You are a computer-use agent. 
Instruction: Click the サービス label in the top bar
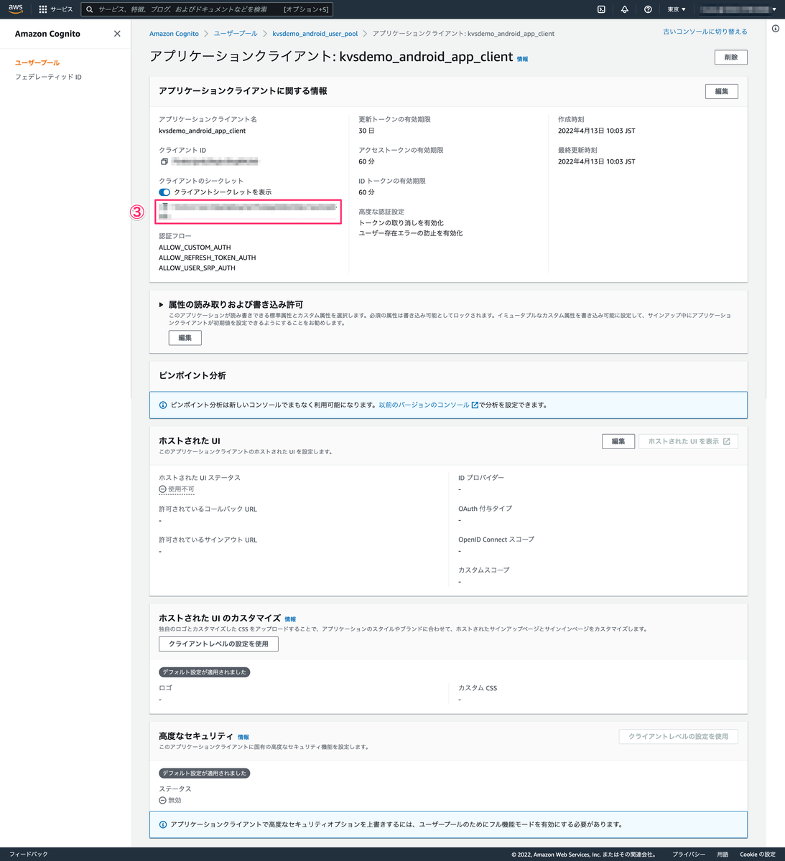(62, 9)
